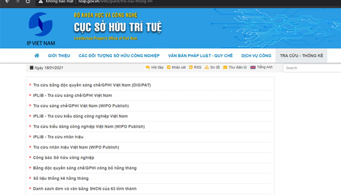The width and height of the screenshot is (341, 195).
Task: Click the Hỏi đáp chat bubble icon
Action: tap(148, 67)
